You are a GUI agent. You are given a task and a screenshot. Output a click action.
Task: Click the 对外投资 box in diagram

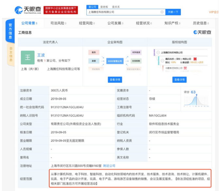[136, 52]
